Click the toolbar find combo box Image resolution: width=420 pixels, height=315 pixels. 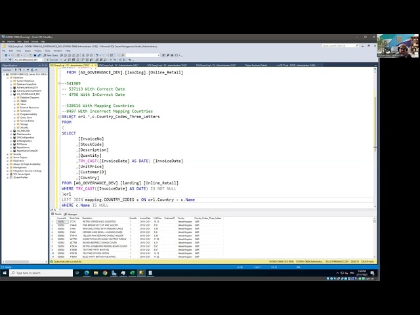tap(142, 55)
